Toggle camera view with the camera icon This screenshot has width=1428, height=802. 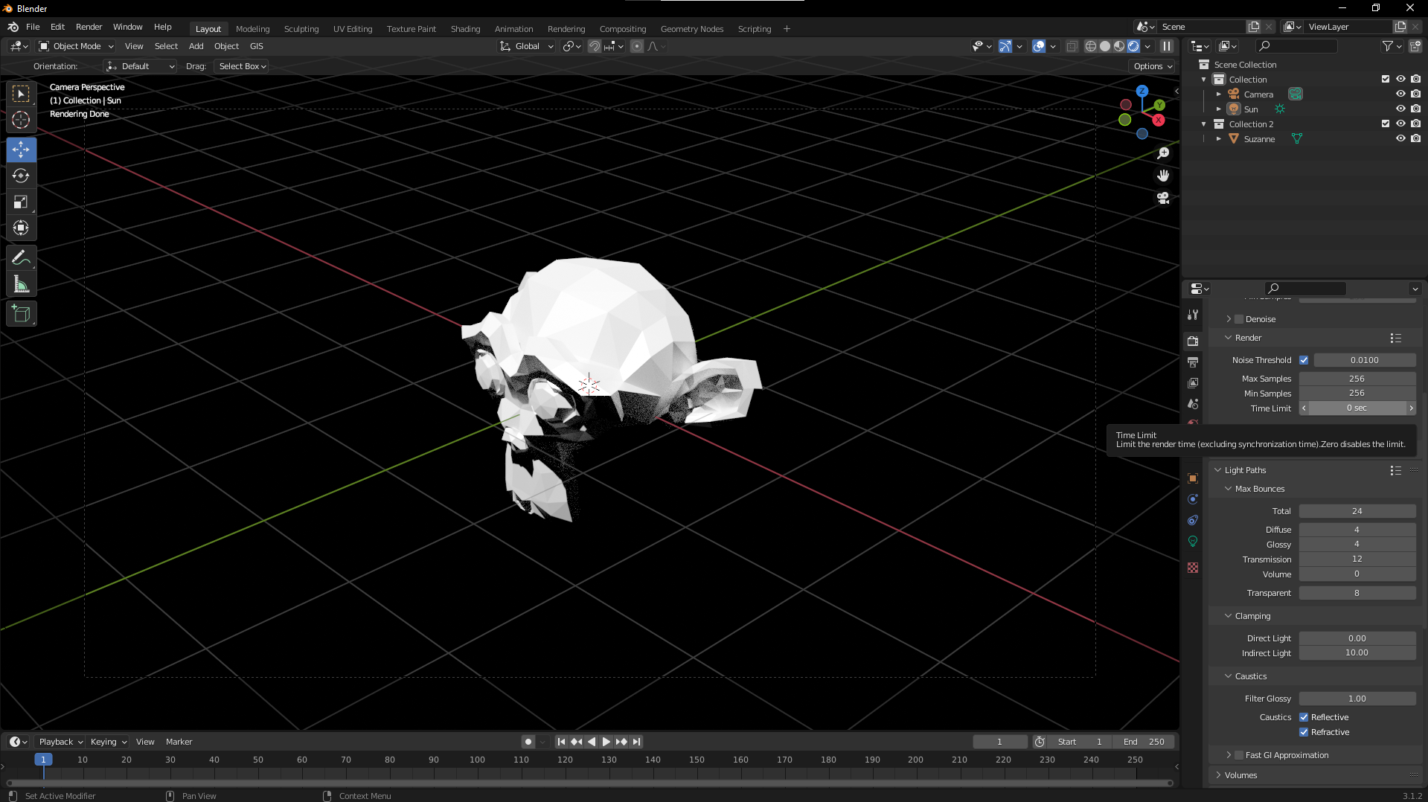tap(1163, 199)
